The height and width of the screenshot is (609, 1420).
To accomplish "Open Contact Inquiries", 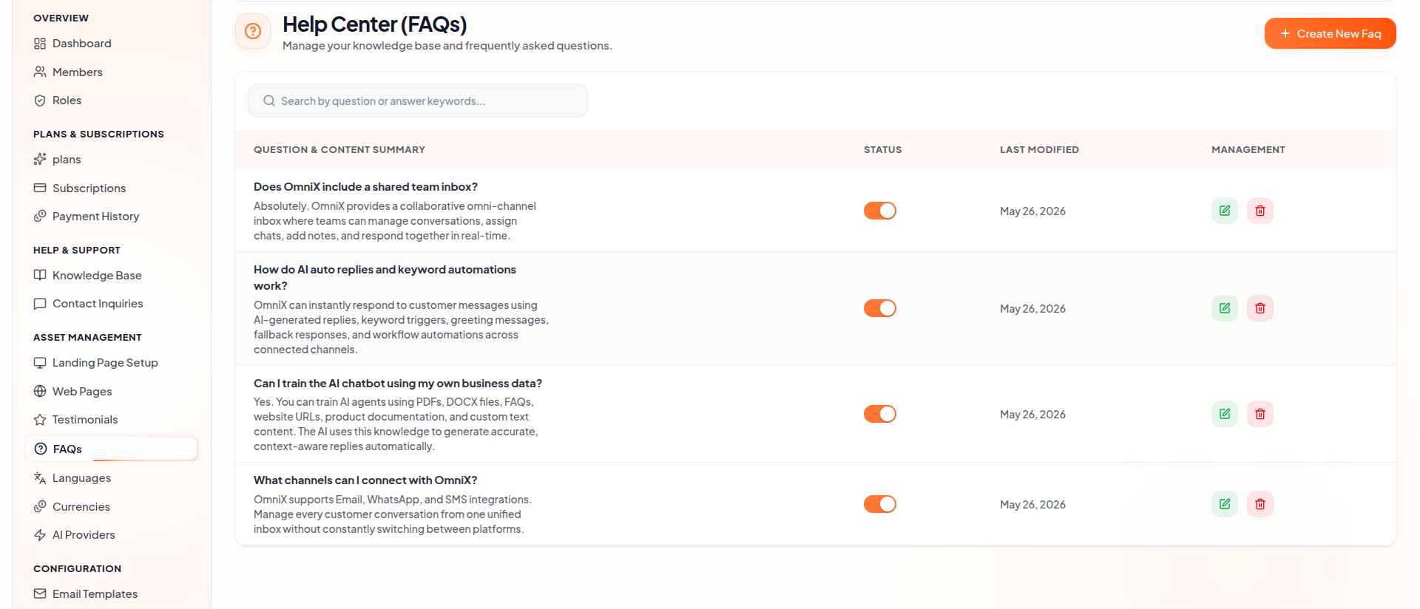I will click(111, 304).
